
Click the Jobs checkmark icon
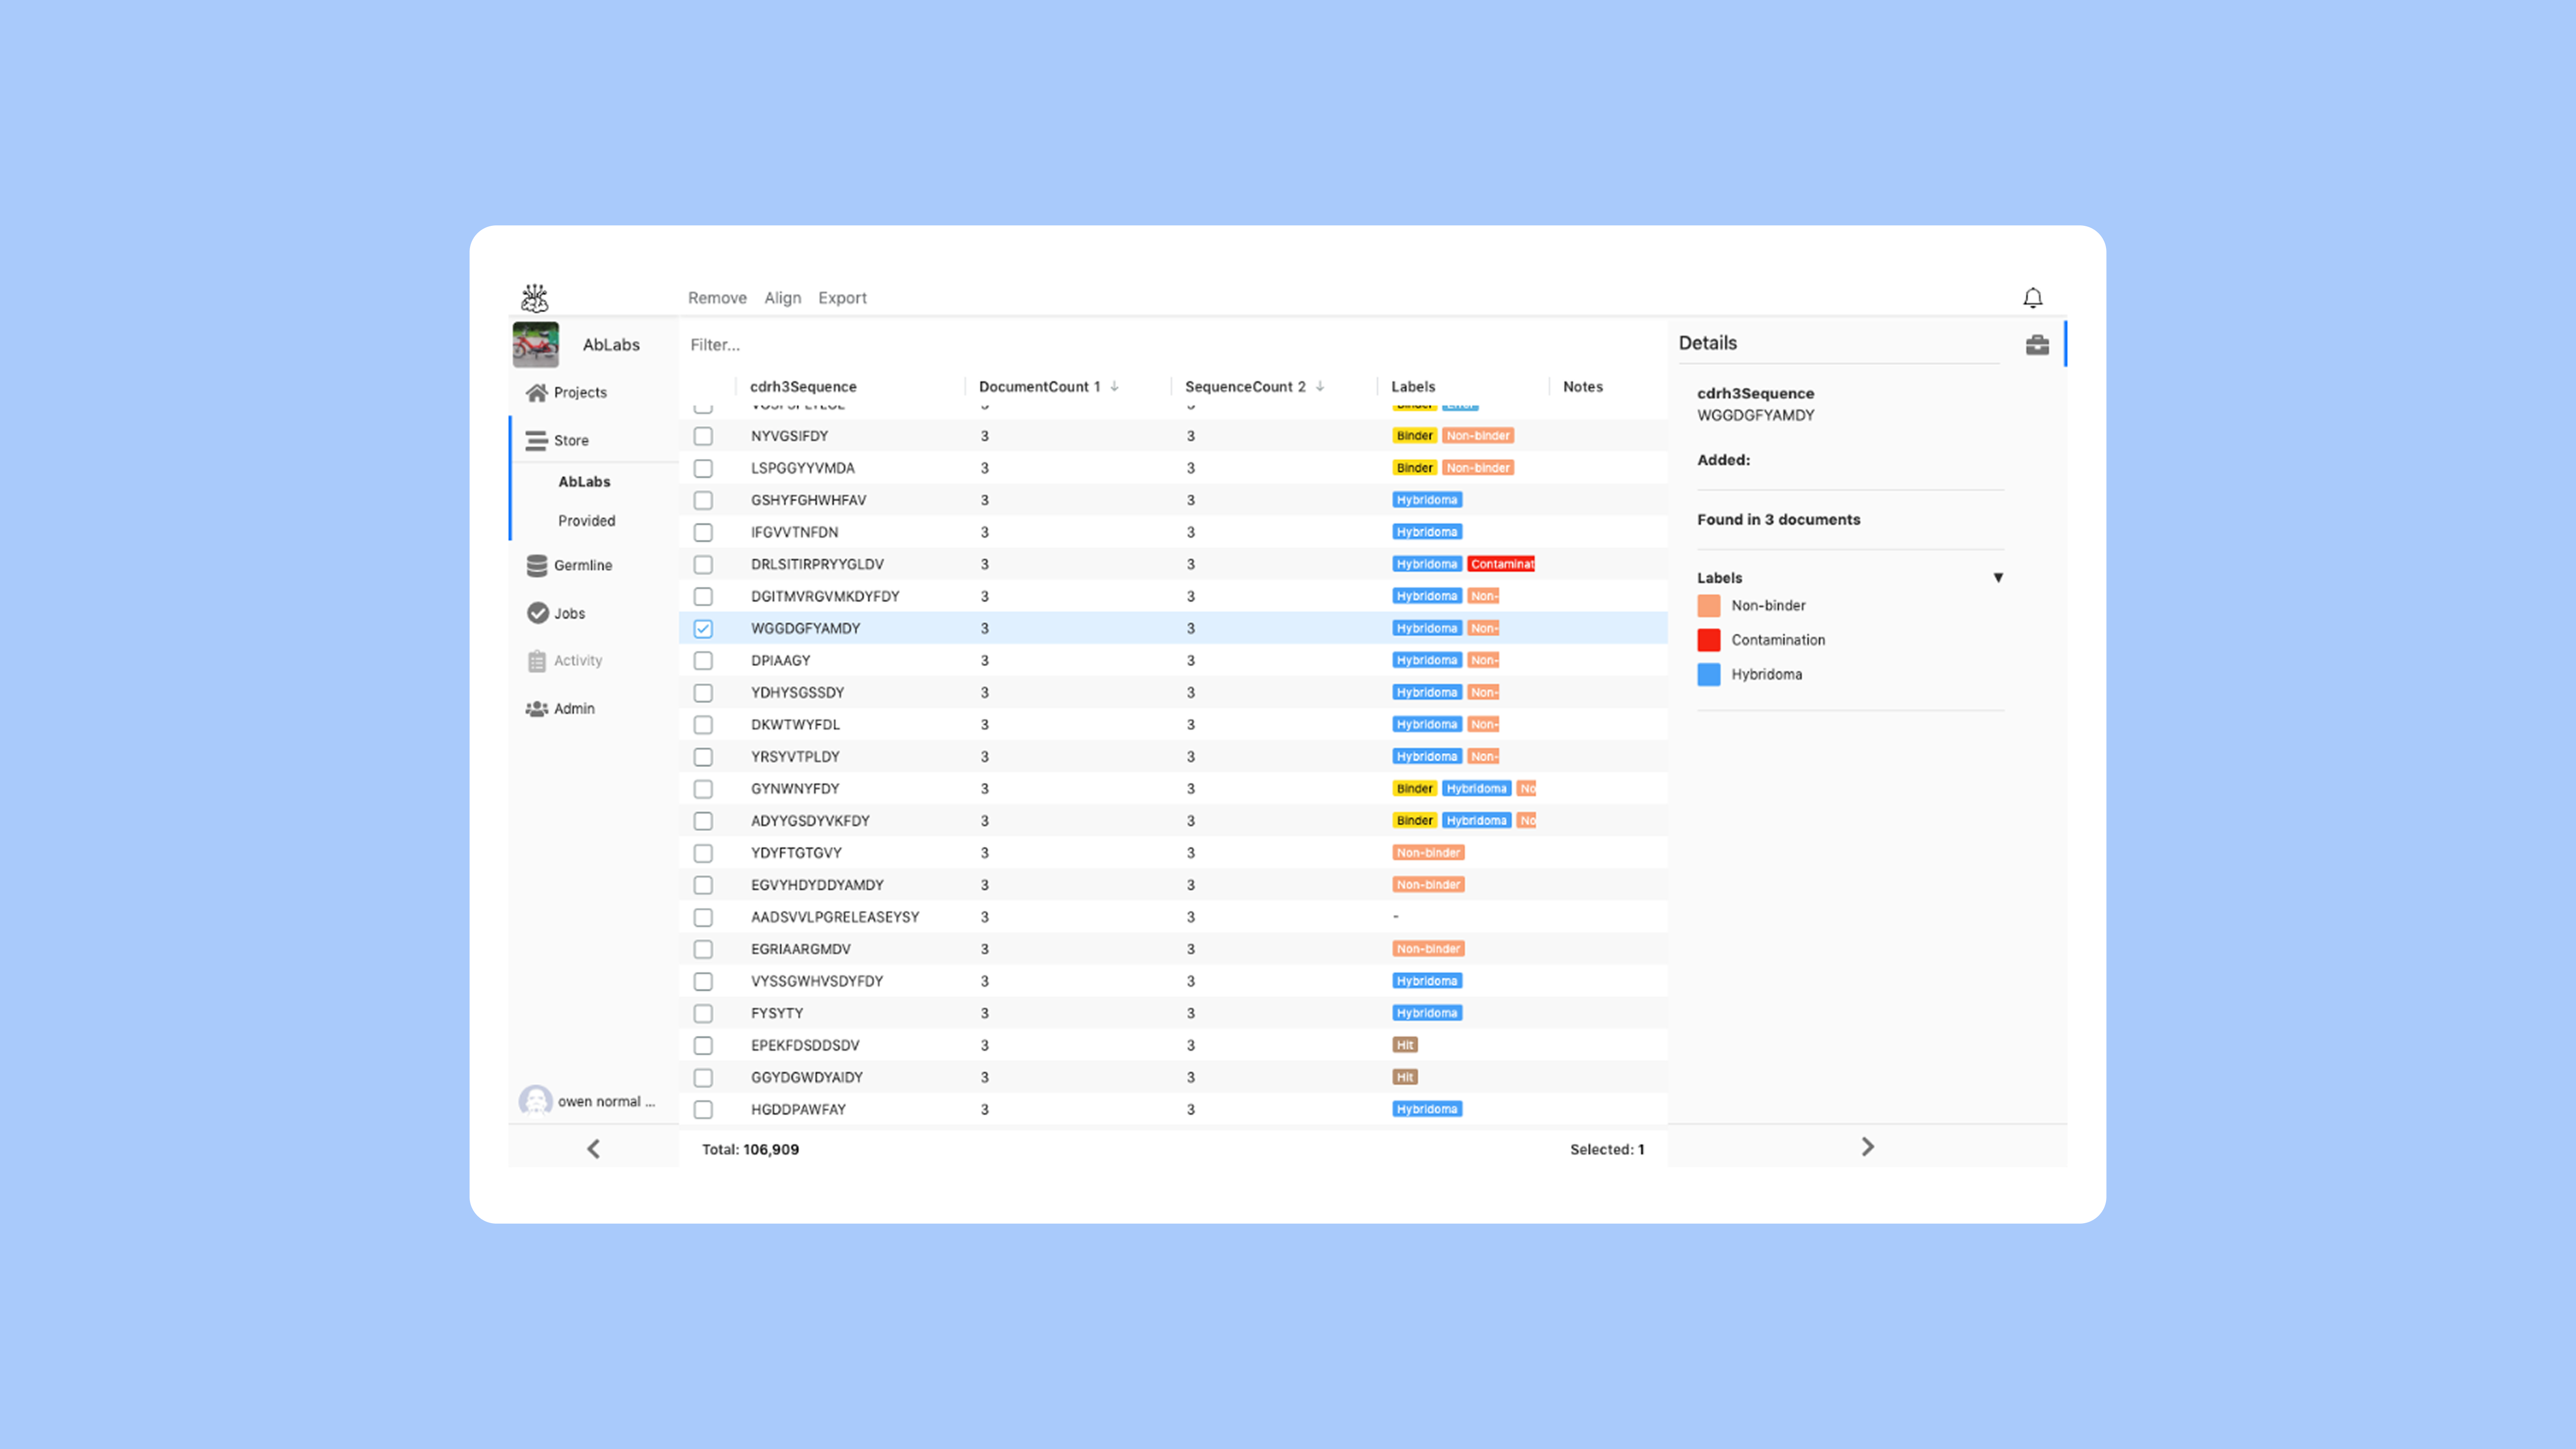[538, 613]
